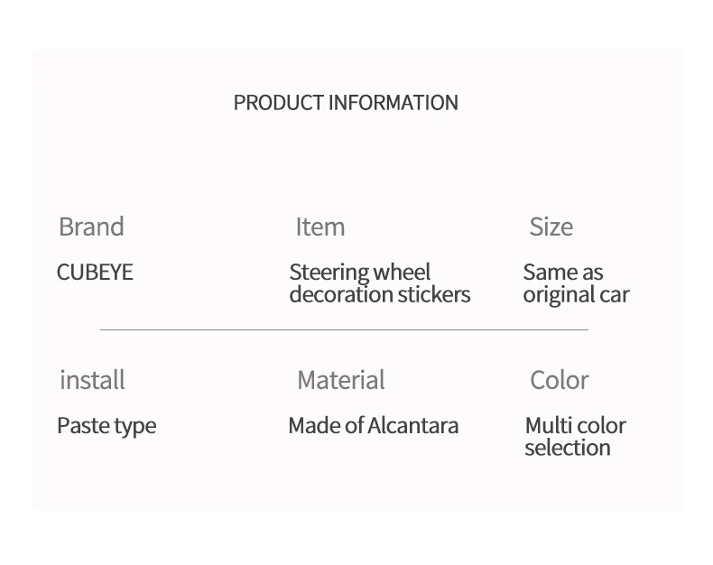Image resolution: width=713 pixels, height=565 pixels.
Task: Click the CUBEYE brand name
Action: [95, 272]
